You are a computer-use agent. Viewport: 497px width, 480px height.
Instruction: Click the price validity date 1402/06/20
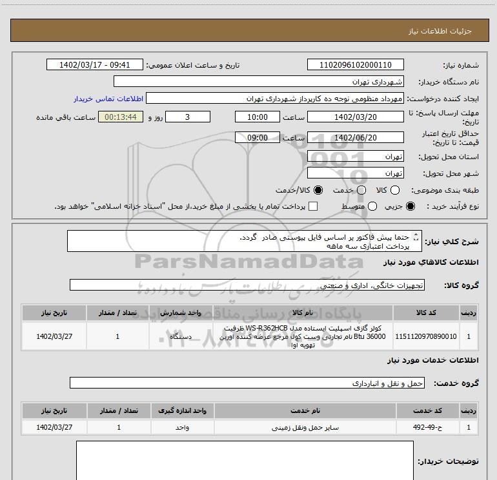coord(355,138)
